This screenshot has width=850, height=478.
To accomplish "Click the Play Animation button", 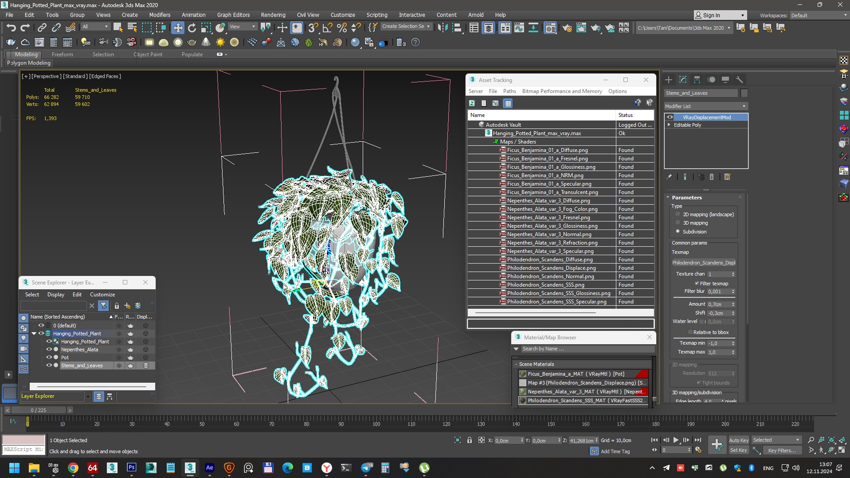I will click(x=676, y=440).
